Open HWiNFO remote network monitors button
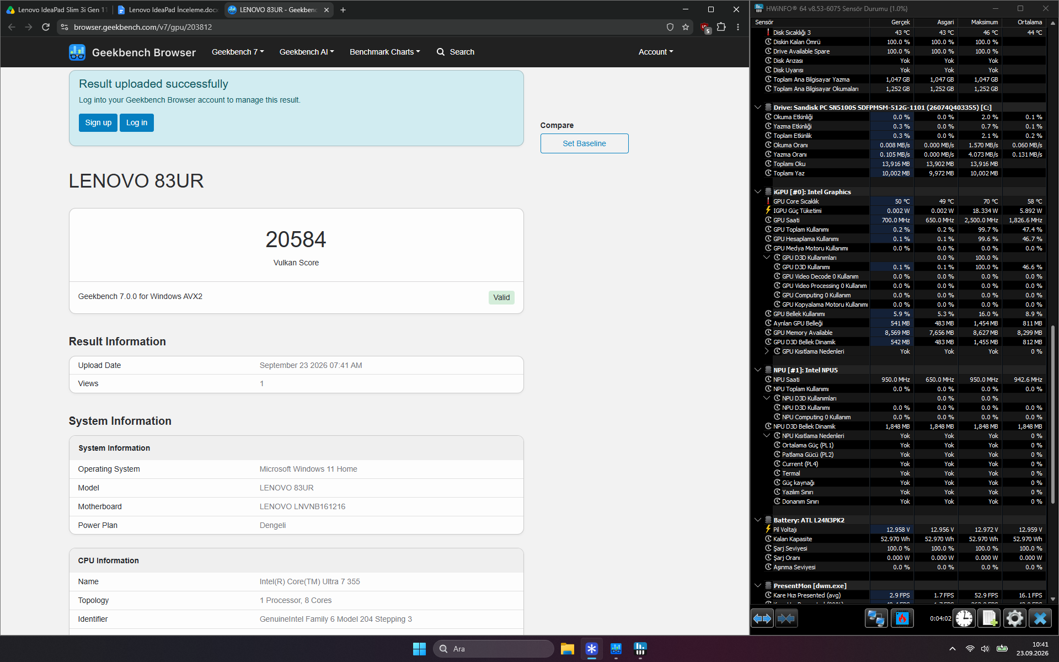The image size is (1059, 662). [876, 618]
